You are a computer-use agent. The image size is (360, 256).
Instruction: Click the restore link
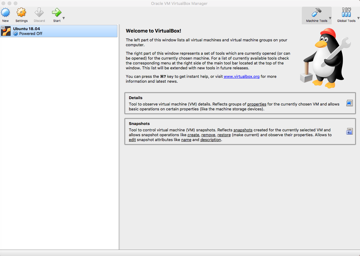click(x=224, y=135)
